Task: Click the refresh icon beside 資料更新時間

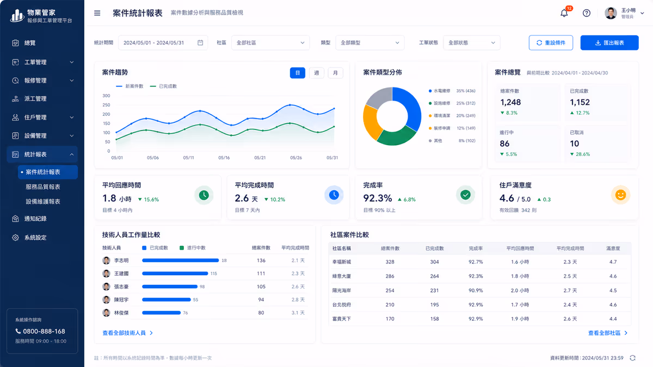Action: pyautogui.click(x=632, y=358)
